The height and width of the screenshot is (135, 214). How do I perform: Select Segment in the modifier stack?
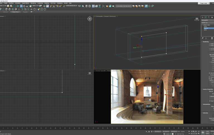(x=206, y=28)
